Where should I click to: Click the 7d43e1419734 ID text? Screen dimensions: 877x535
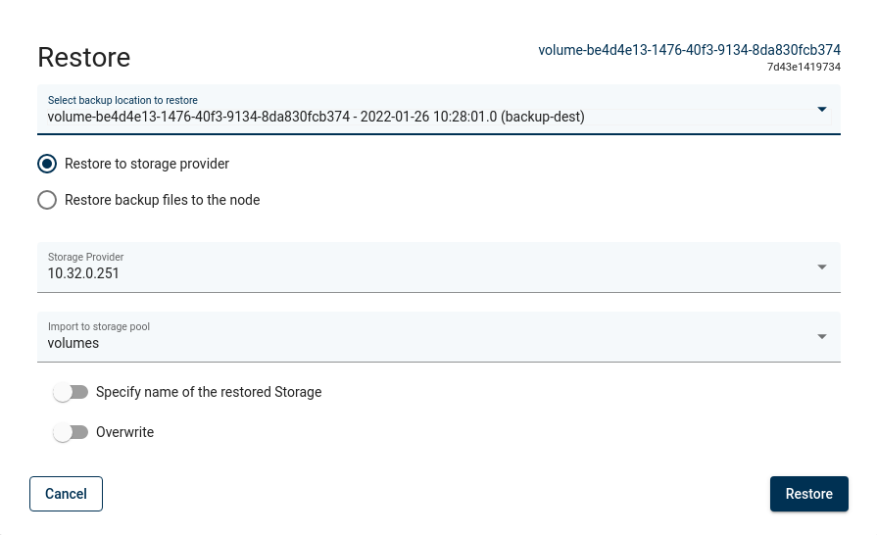tap(804, 67)
